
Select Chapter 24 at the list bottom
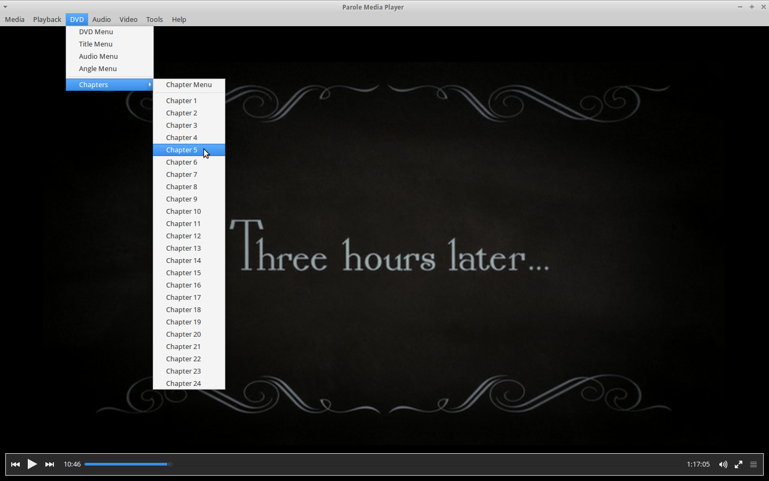point(184,383)
